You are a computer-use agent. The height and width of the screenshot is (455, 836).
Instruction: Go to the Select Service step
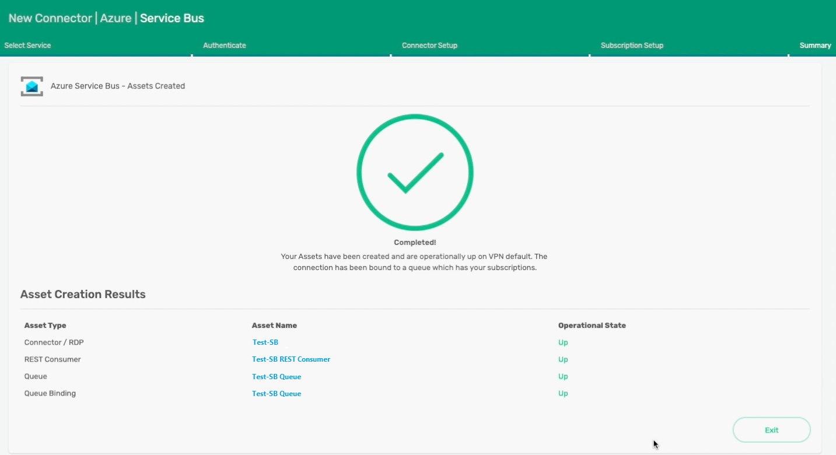click(27, 45)
